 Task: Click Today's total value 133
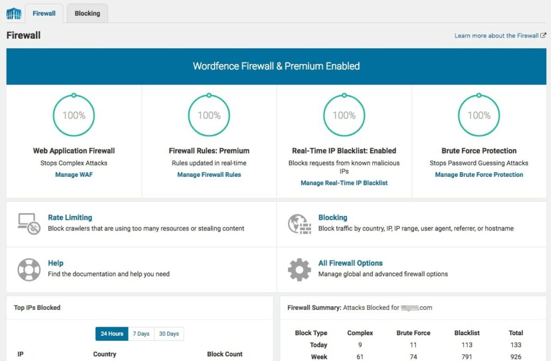point(515,345)
